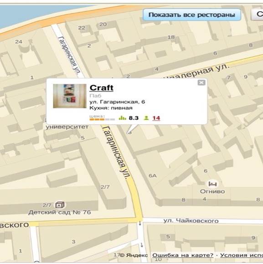Click the price level bar indicator
Image resolution: width=263 pixels, height=264 pixels.
[x=102, y=119]
